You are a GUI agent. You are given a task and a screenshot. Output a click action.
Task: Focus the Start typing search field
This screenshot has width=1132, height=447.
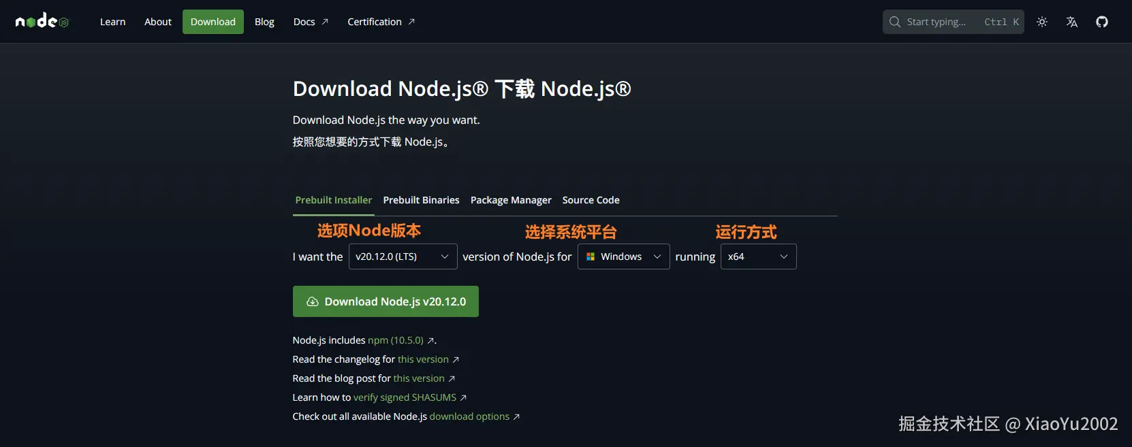click(954, 22)
